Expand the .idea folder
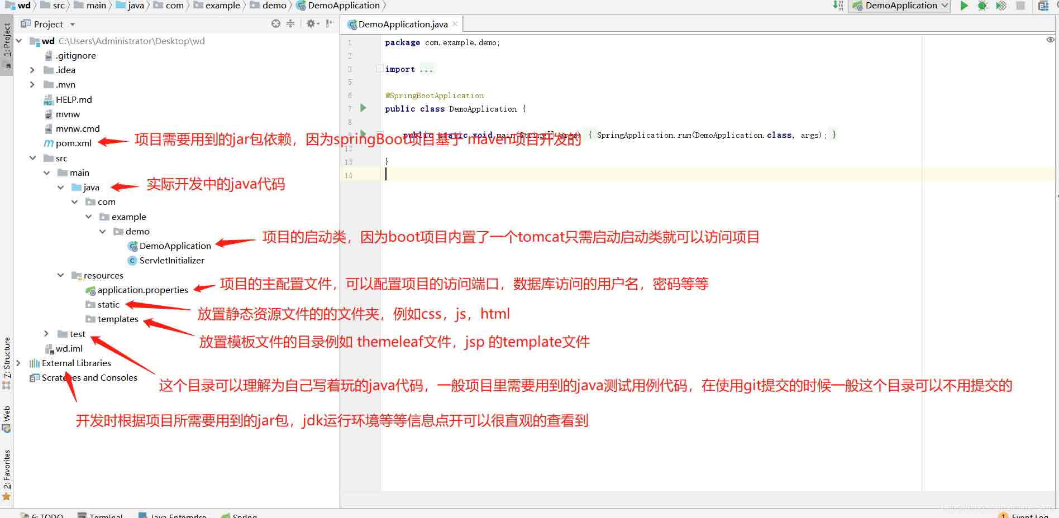Viewport: 1059px width, 518px height. point(32,70)
